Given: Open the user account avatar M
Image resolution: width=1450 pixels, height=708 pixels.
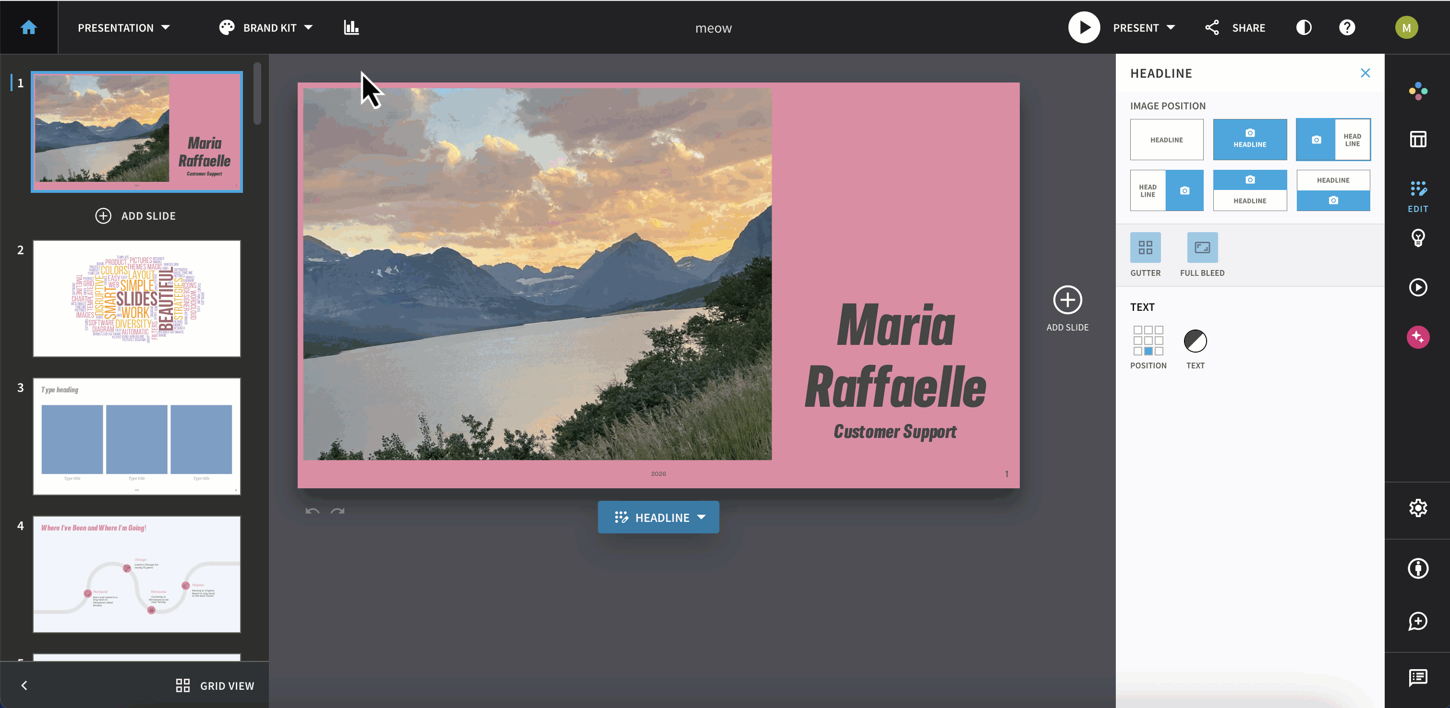Looking at the screenshot, I should point(1406,27).
